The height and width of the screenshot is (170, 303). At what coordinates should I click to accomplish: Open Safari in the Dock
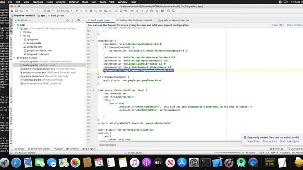pos(16,162)
